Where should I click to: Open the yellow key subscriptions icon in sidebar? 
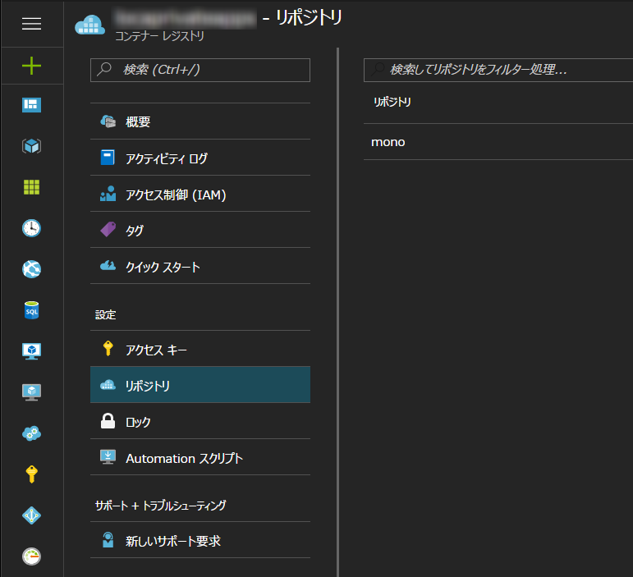tap(31, 474)
